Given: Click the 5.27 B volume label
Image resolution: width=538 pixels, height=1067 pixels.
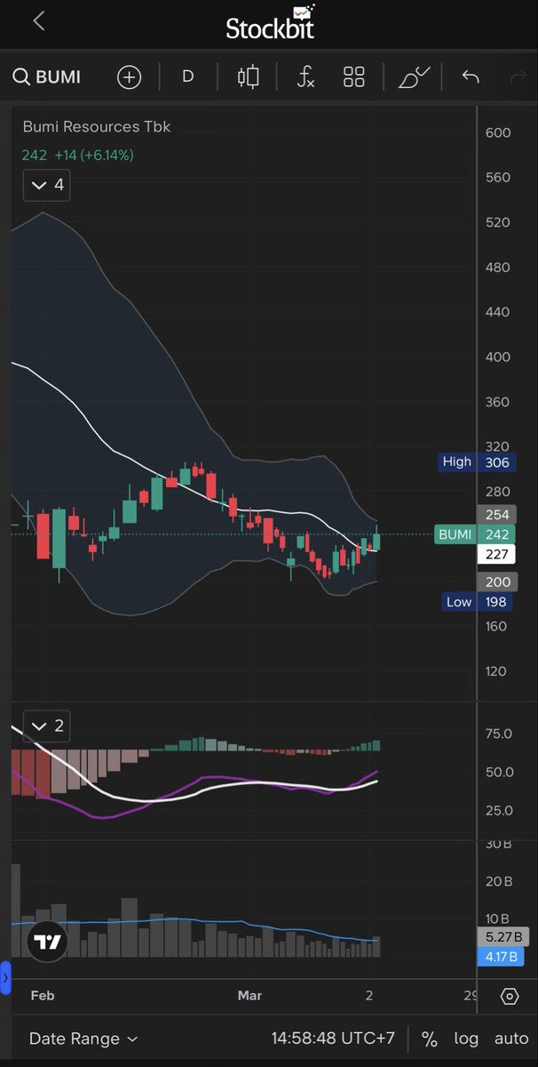Looking at the screenshot, I should (503, 936).
